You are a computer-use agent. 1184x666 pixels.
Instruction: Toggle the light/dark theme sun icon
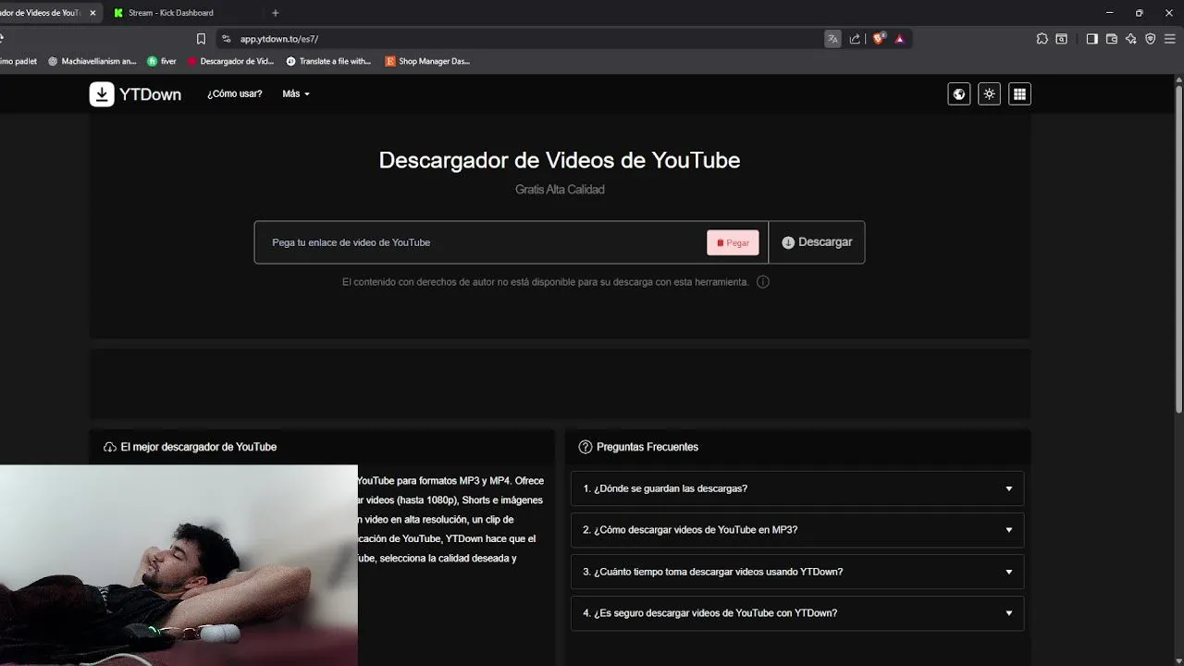(x=990, y=94)
